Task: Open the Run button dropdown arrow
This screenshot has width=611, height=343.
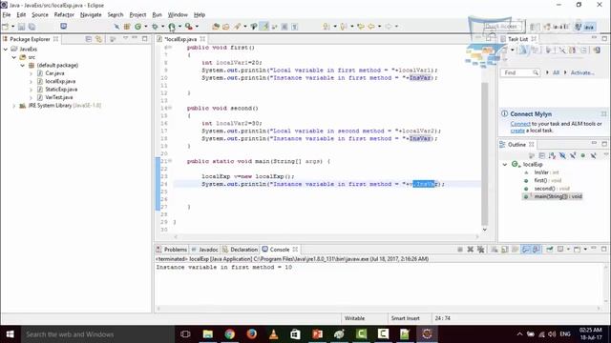Action: pos(179,27)
